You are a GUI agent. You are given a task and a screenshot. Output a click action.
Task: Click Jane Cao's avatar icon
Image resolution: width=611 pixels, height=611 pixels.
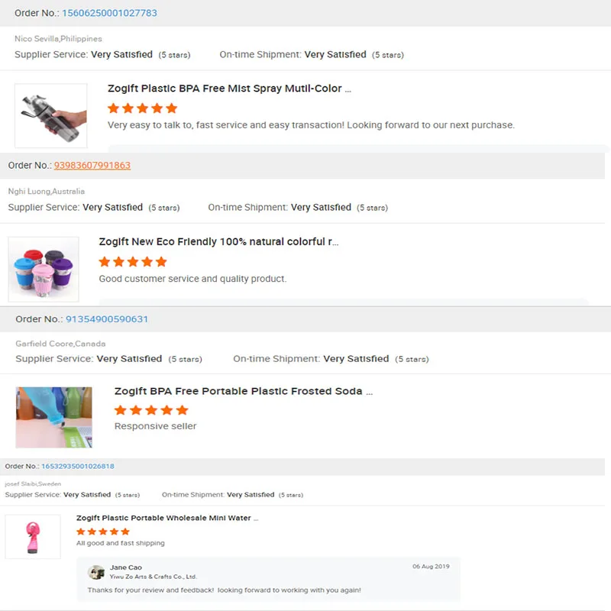pyautogui.click(x=96, y=572)
